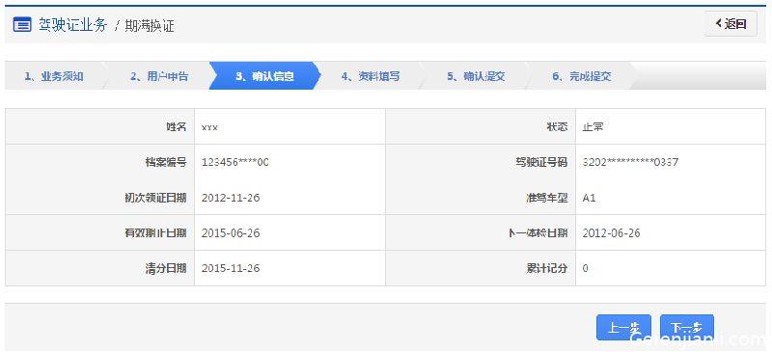The image size is (772, 352).
Task: Click the status value 正常
Action: pyautogui.click(x=593, y=127)
